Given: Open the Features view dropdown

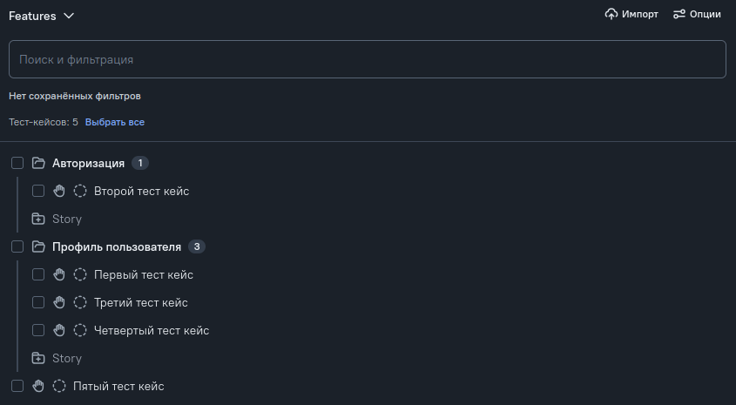Looking at the screenshot, I should [x=42, y=16].
